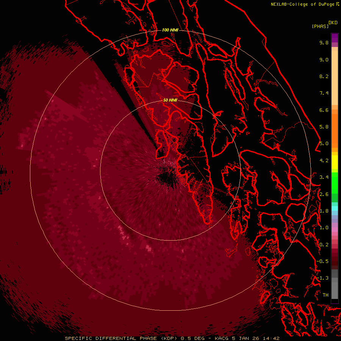Click the 5.0 legend value
Image resolution: width=341 pixels, height=341 pixels.
(324, 144)
